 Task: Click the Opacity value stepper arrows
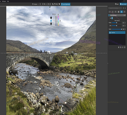pos(125,29)
